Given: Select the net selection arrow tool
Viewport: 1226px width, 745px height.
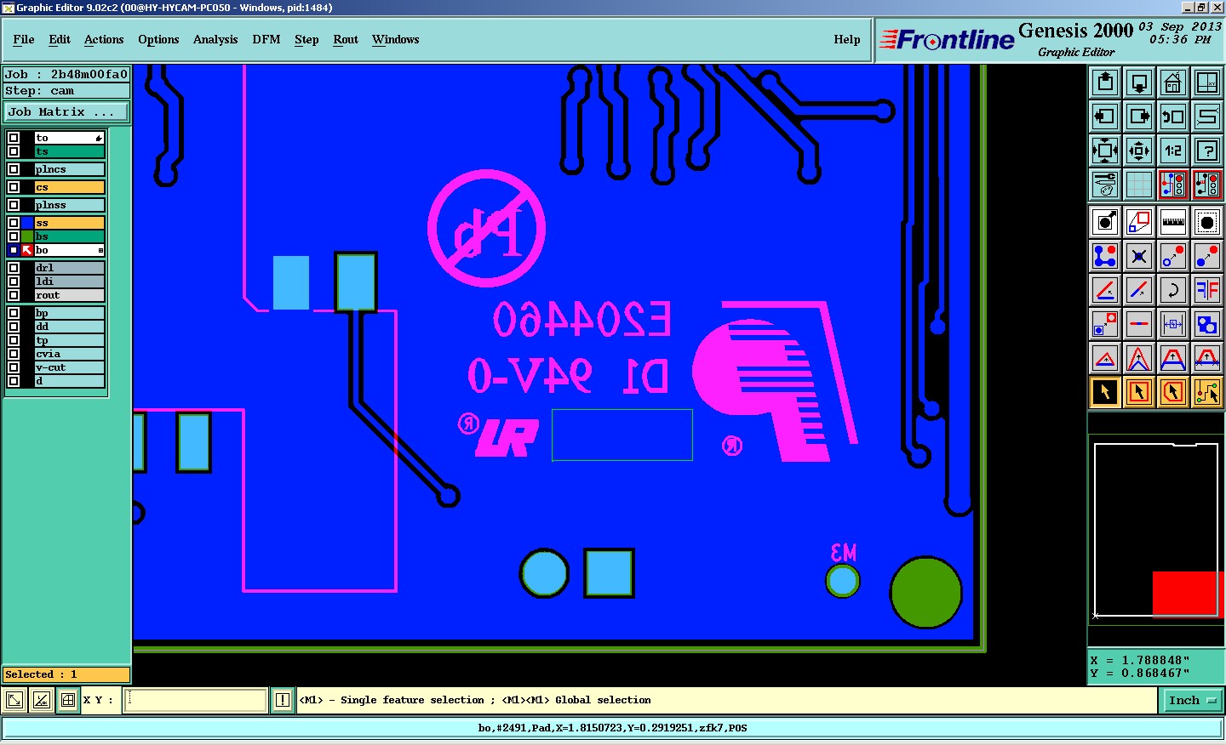Looking at the screenshot, I should (1207, 392).
